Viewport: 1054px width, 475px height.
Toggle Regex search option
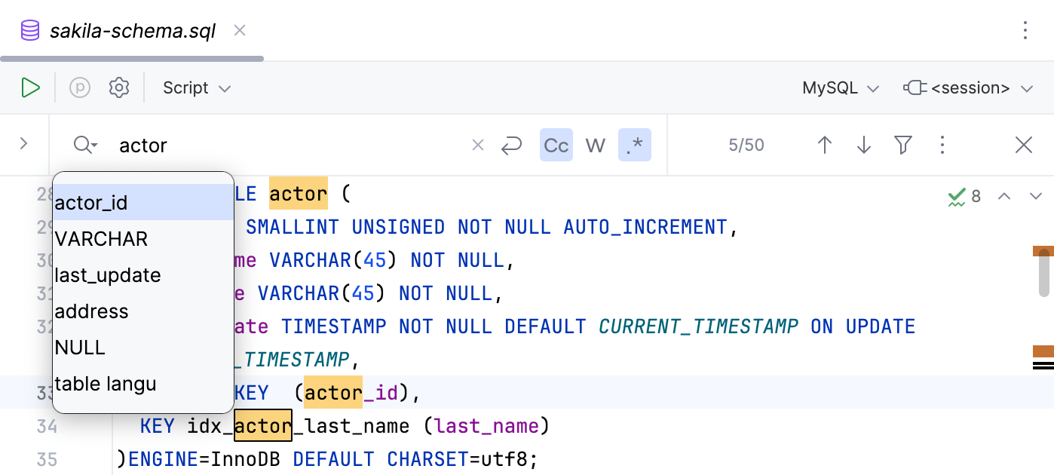pyautogui.click(x=635, y=146)
